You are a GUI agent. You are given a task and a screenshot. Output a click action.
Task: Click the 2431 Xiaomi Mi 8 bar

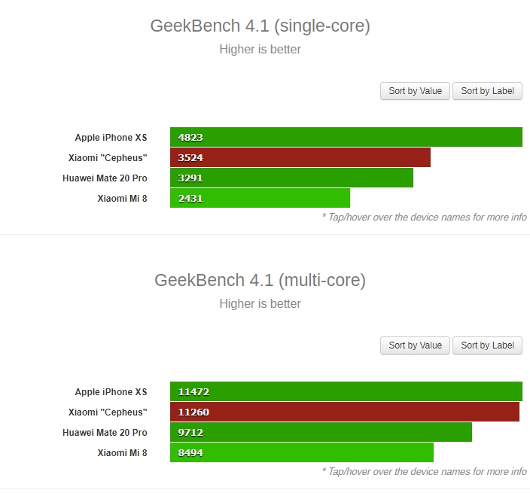tap(260, 198)
